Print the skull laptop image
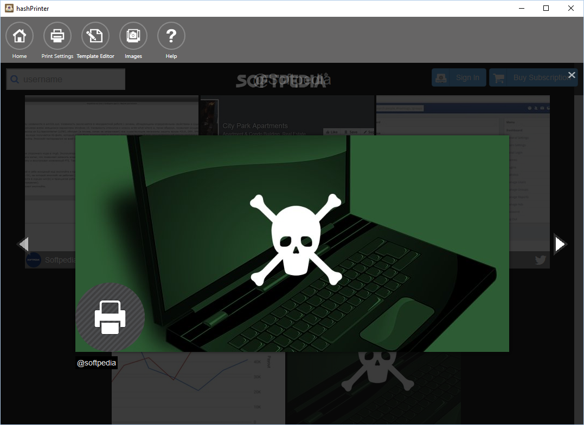 tap(110, 317)
